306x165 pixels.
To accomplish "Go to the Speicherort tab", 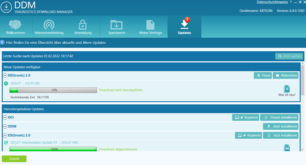I will pyautogui.click(x=117, y=27).
